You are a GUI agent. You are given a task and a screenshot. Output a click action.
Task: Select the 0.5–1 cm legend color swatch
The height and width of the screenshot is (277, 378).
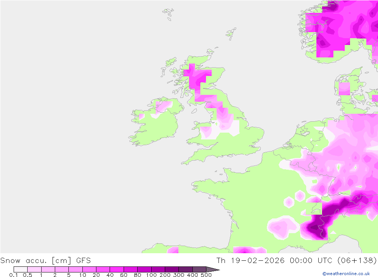(34, 269)
